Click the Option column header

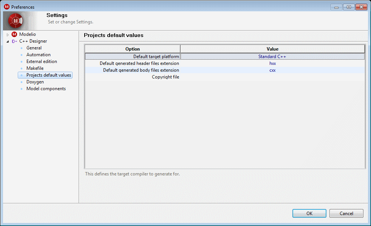(133, 49)
